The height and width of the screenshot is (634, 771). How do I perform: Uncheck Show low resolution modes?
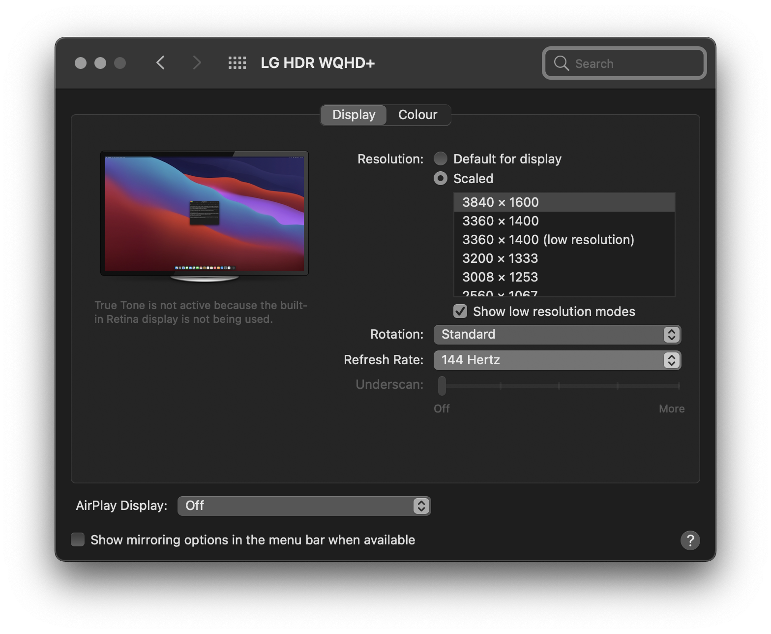pos(460,311)
